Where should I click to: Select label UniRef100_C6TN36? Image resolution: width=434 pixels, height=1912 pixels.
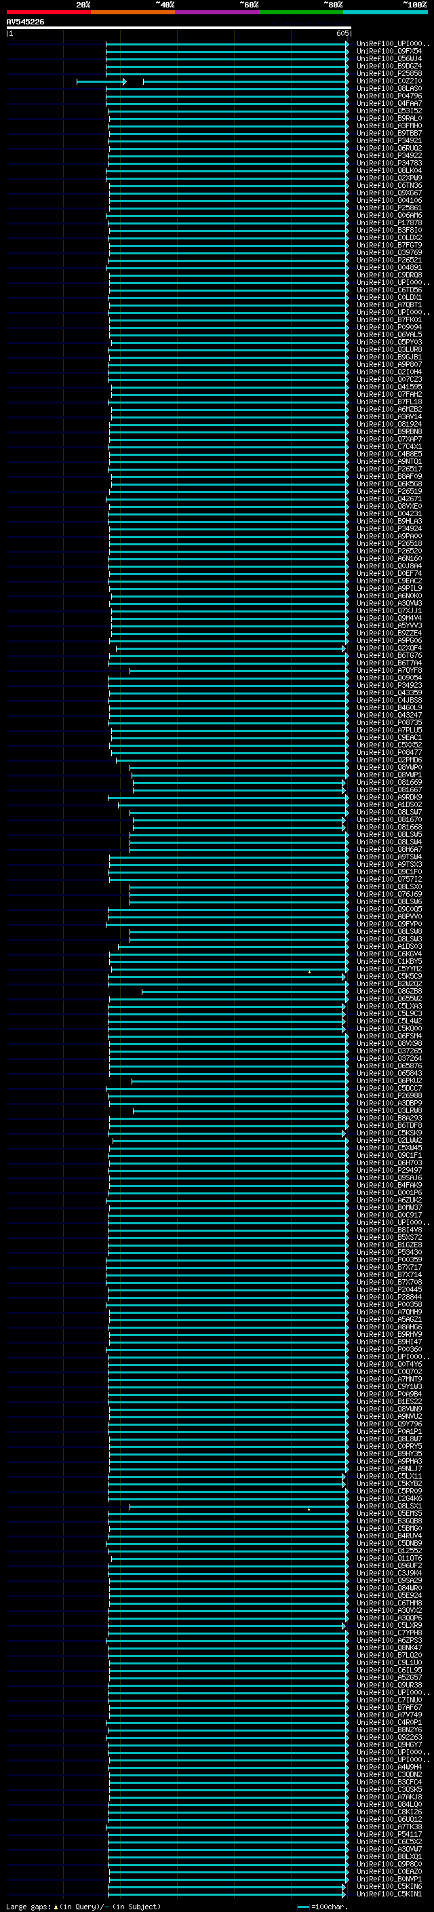(x=389, y=186)
